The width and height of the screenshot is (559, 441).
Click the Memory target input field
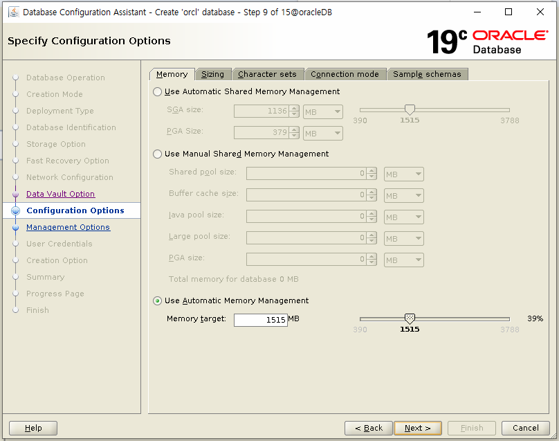tap(261, 320)
